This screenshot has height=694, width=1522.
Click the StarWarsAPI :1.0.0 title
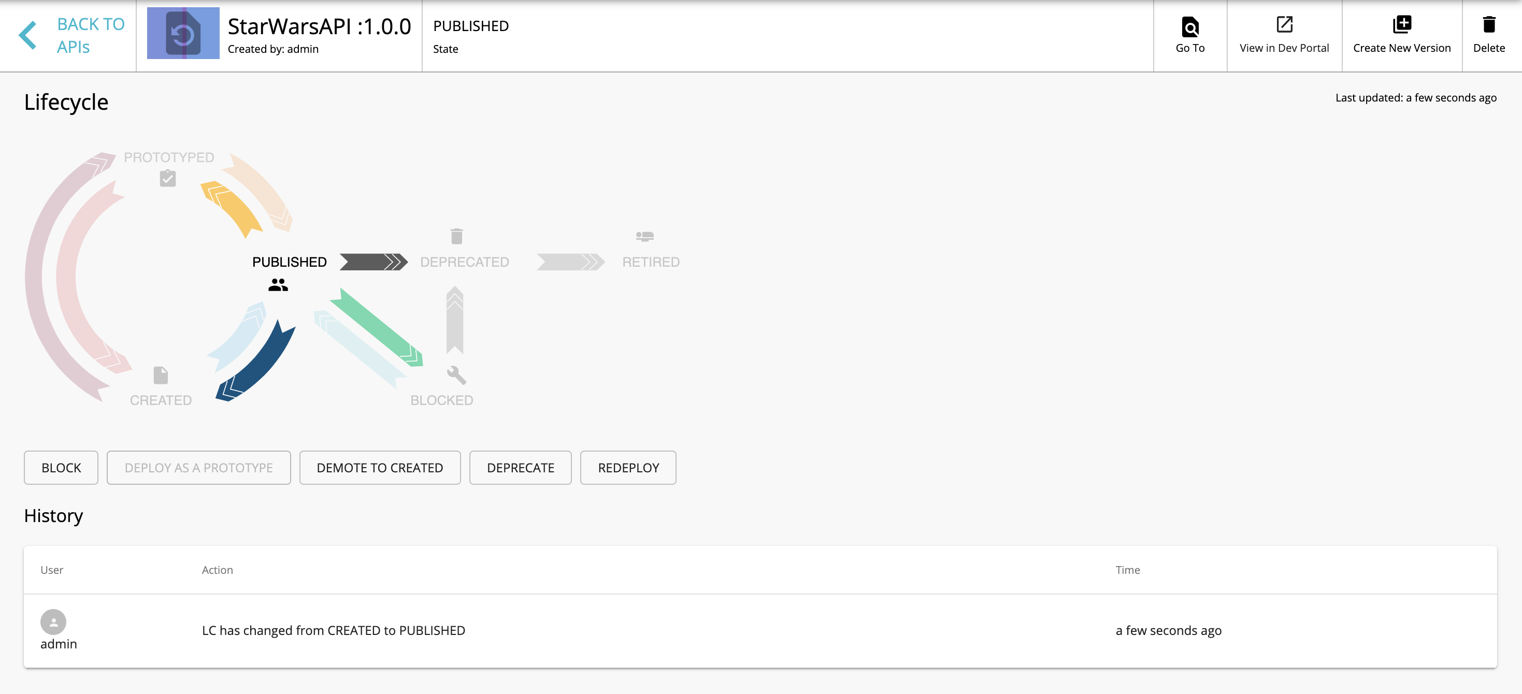[319, 26]
